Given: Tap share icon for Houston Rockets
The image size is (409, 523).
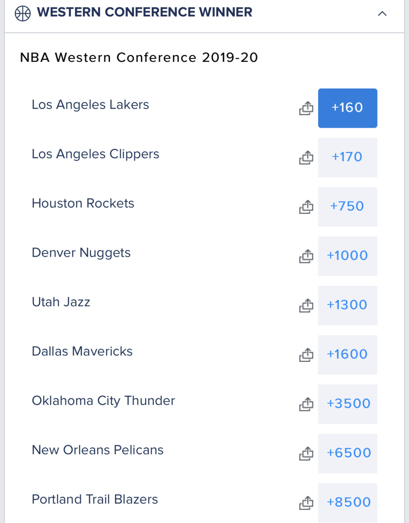Looking at the screenshot, I should coord(306,207).
